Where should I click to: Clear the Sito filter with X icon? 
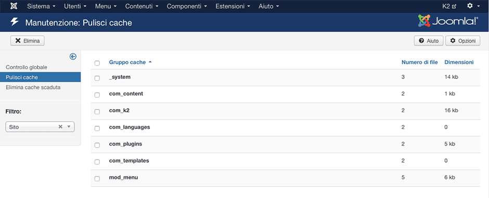[x=60, y=127]
